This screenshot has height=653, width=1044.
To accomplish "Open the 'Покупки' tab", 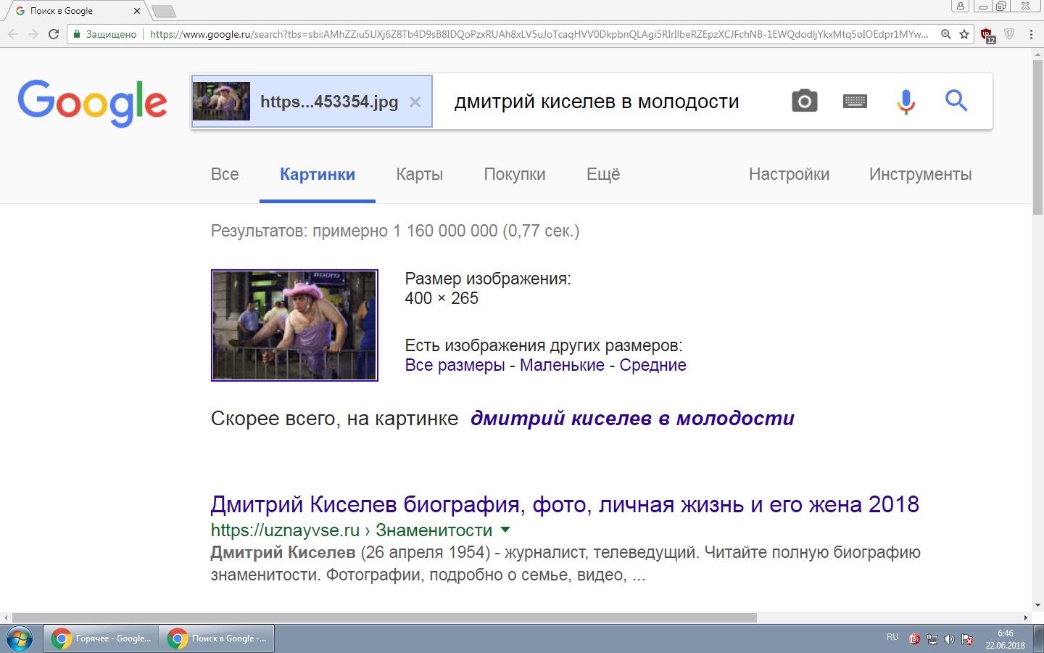I will tap(515, 174).
